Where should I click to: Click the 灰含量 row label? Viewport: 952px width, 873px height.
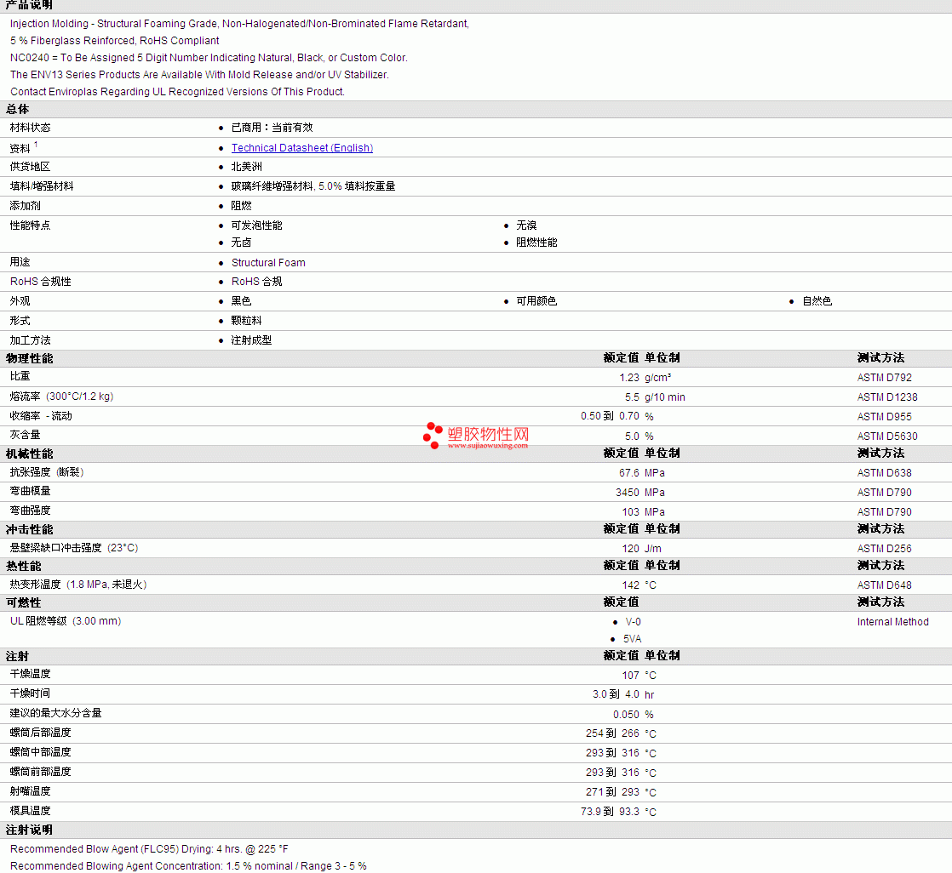(x=25, y=435)
